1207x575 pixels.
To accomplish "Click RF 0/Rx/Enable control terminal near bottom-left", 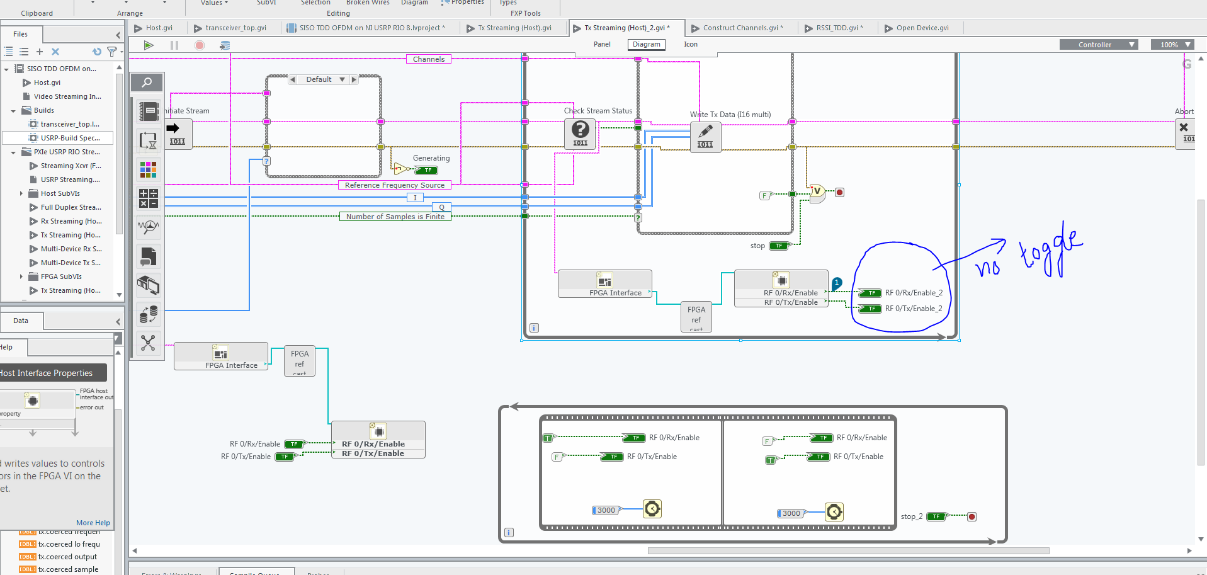I will [295, 444].
